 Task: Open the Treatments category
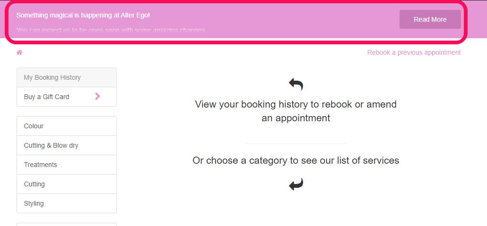[67, 165]
